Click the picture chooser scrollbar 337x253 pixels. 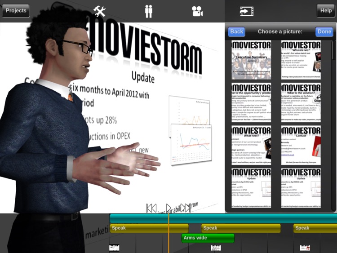coord(333,50)
